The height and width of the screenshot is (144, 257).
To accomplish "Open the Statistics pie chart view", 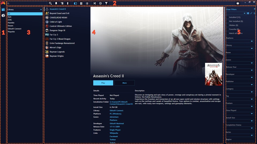I will click(x=3, y=15).
